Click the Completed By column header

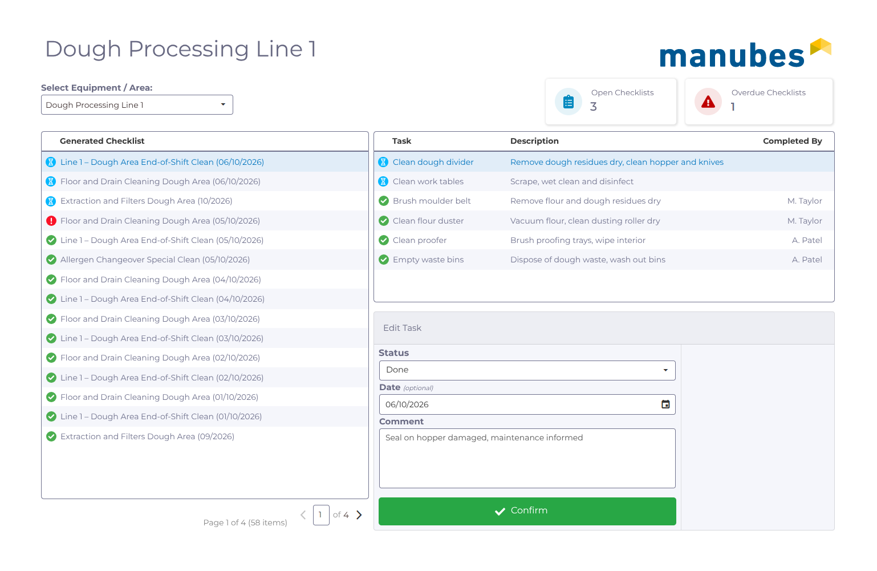pos(793,141)
